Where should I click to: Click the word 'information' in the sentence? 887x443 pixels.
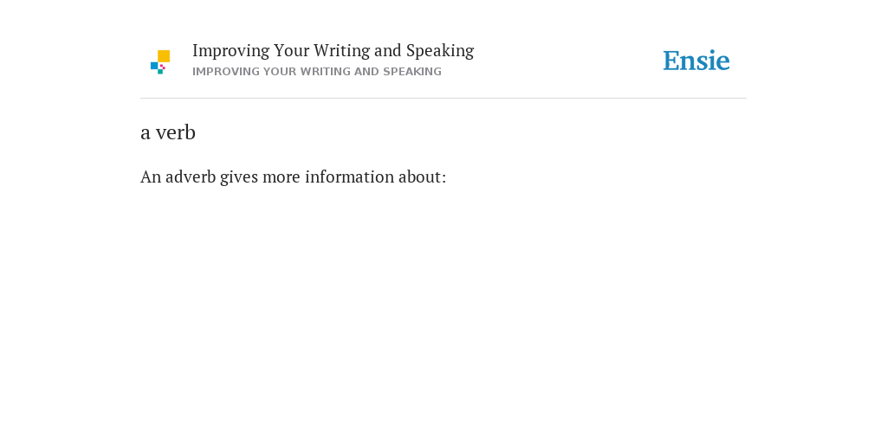pyautogui.click(x=350, y=177)
